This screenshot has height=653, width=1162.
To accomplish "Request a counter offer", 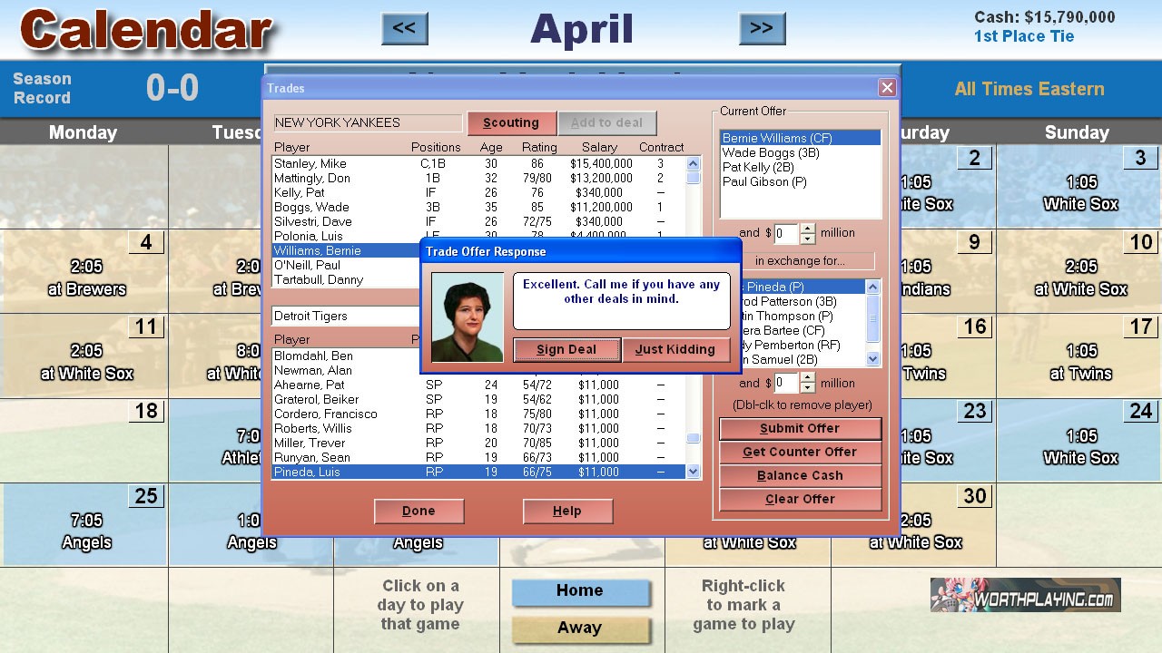I will [800, 452].
